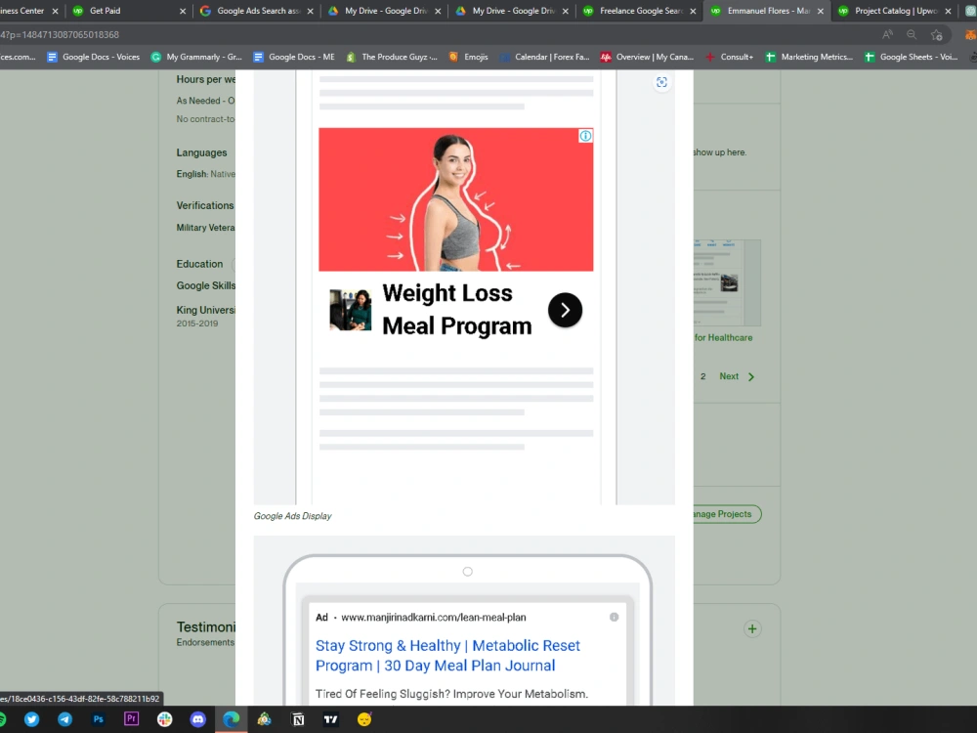
Task: Add page to favorites with the star icon
Action: [936, 34]
